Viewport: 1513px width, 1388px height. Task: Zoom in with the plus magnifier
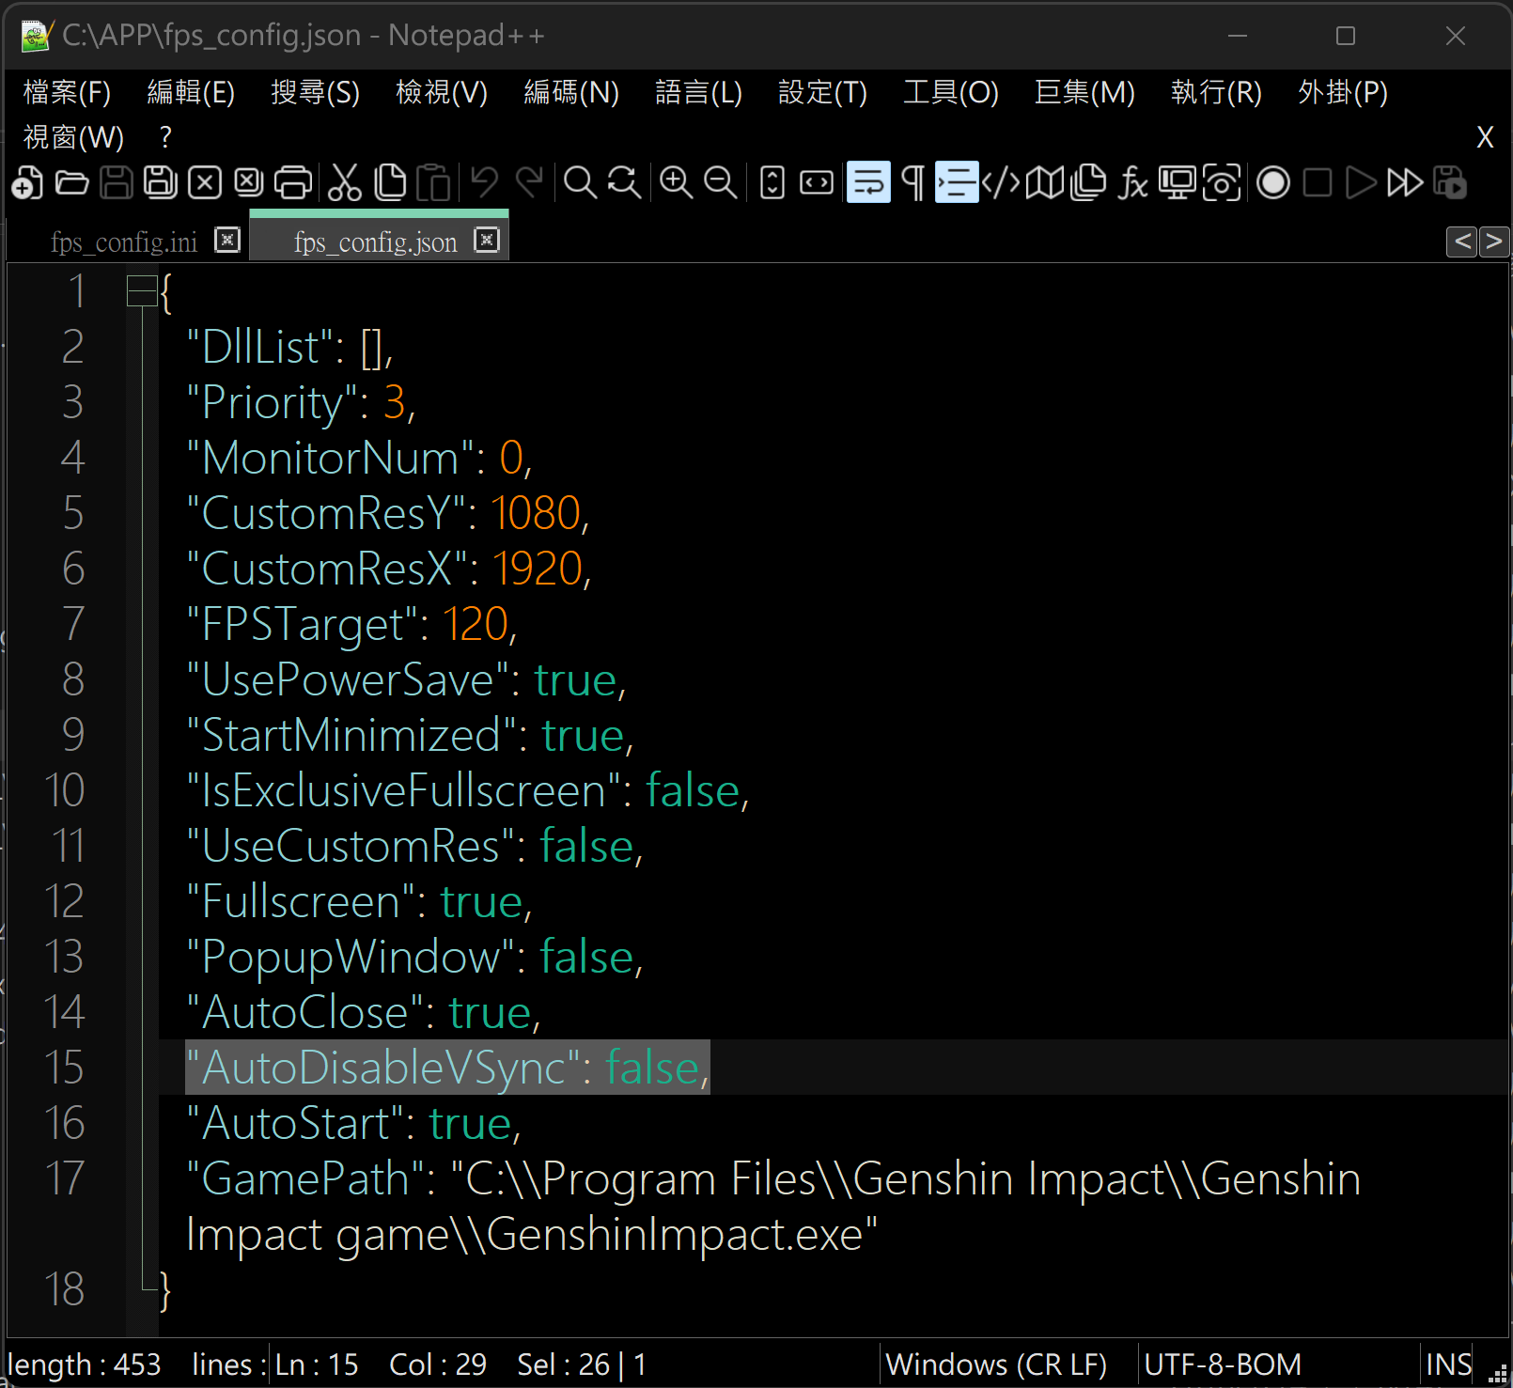676,182
